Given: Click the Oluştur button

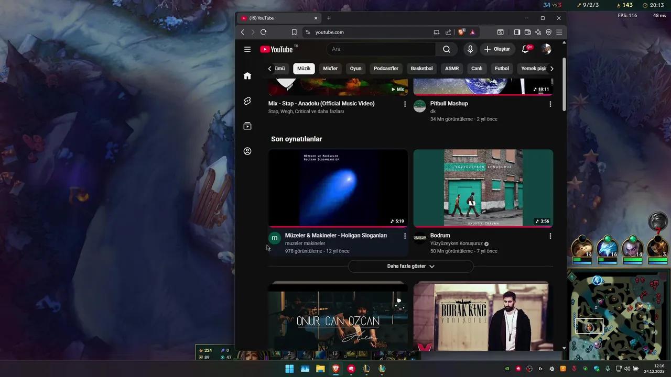Looking at the screenshot, I should coord(497,49).
